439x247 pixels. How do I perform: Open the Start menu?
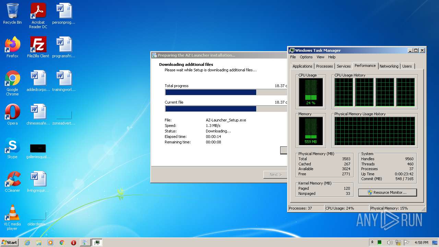[x=9, y=243]
